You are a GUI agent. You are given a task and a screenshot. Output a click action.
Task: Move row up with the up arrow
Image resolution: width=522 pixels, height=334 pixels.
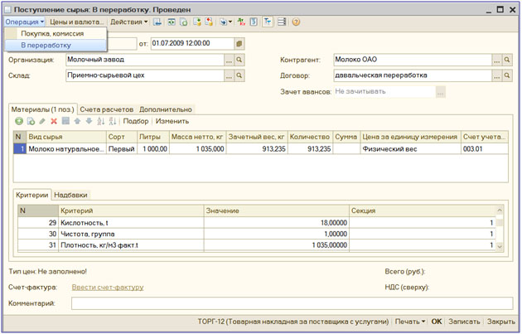tap(77, 121)
